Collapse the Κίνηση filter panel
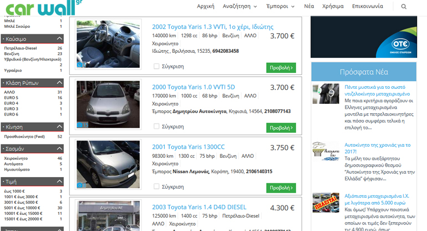The width and height of the screenshot is (427, 231). [x=59, y=127]
